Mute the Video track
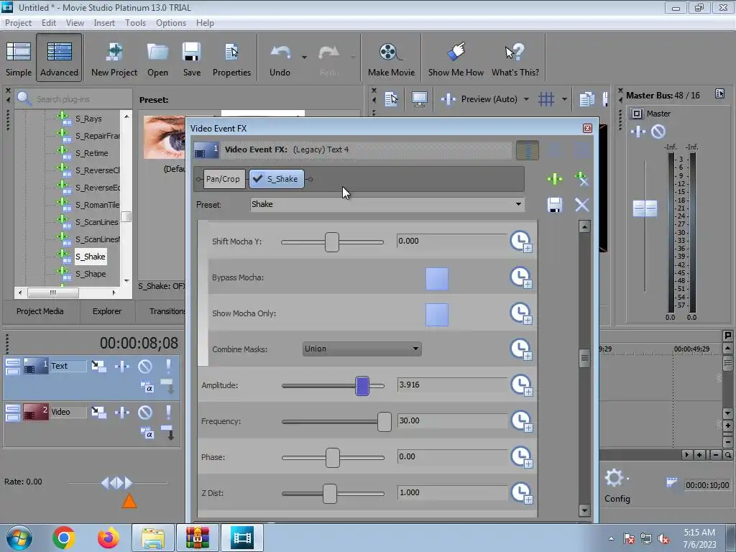Image resolution: width=736 pixels, height=552 pixels. [x=145, y=413]
